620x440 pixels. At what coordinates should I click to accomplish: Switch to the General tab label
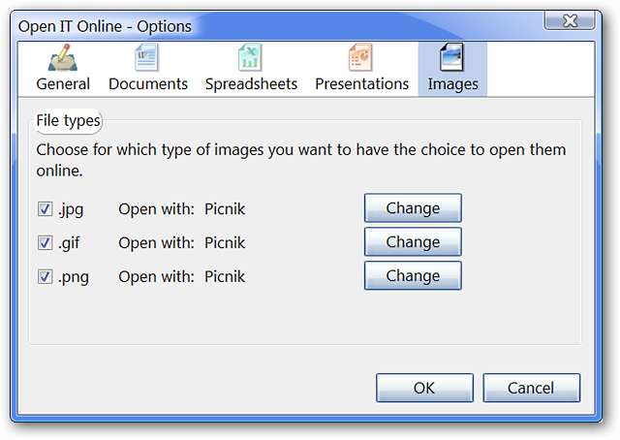click(63, 84)
